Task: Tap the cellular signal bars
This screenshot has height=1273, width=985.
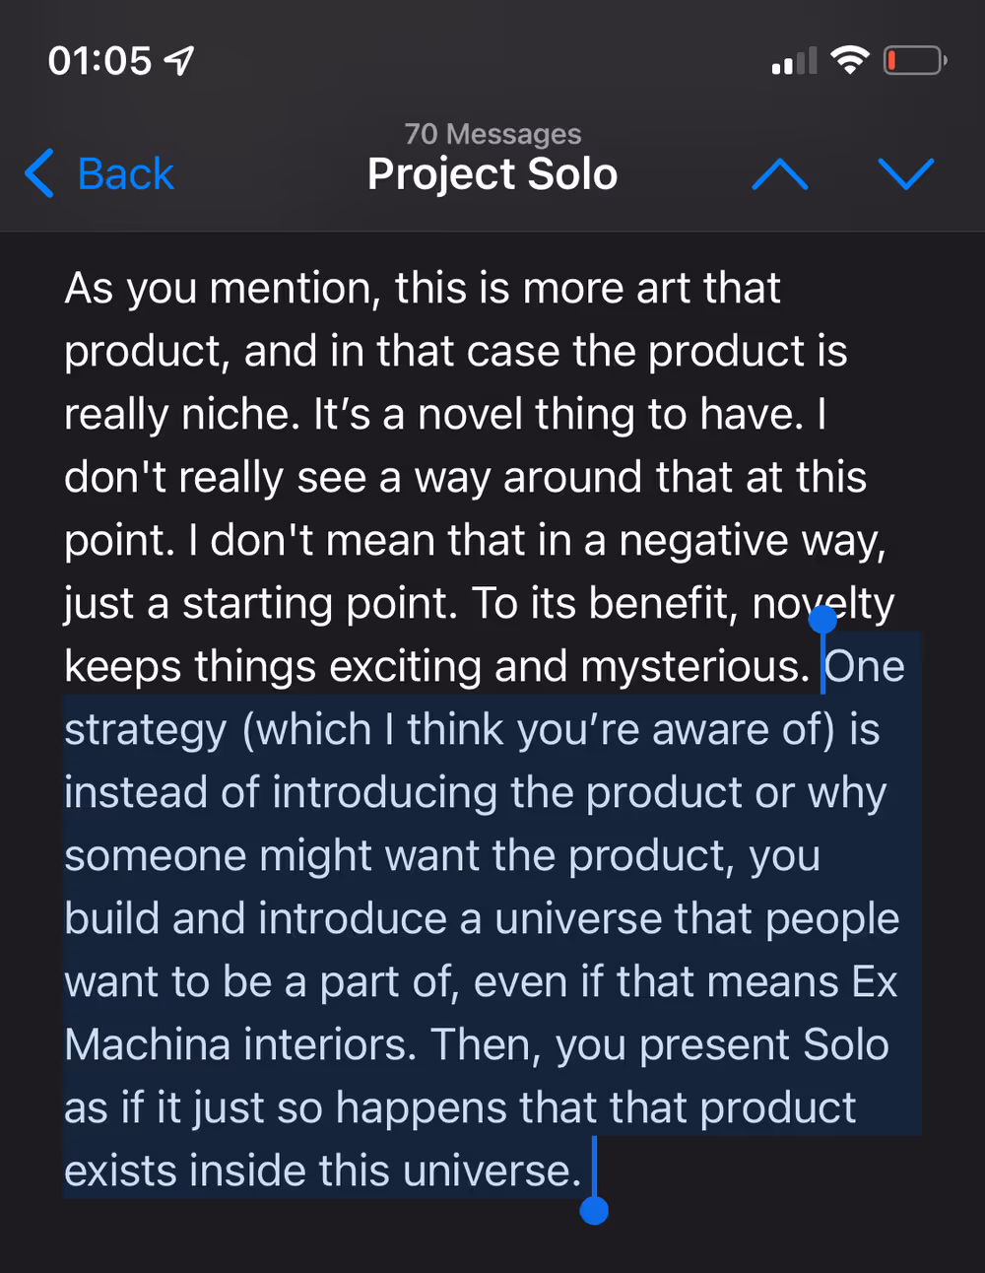Action: [794, 61]
